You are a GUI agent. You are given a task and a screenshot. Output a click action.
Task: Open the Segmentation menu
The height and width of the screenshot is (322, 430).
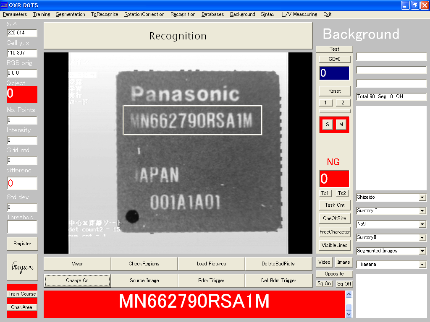click(x=71, y=14)
